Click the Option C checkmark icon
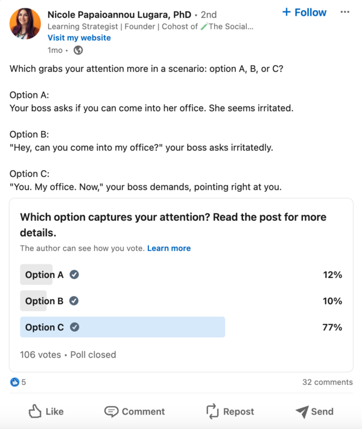362x429 pixels. pos(74,327)
